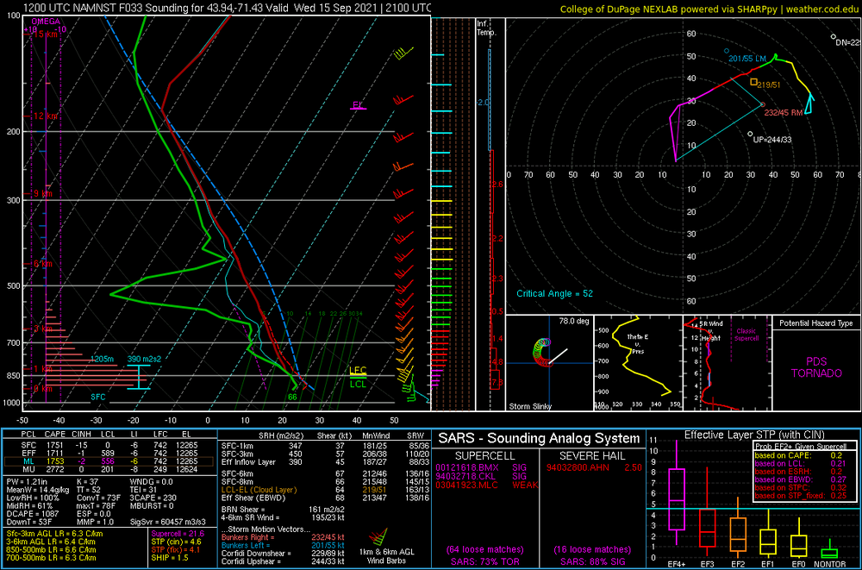The height and width of the screenshot is (570, 862).
Task: Click the cyan 1205m effective inflow layer bracket
Action: point(140,377)
